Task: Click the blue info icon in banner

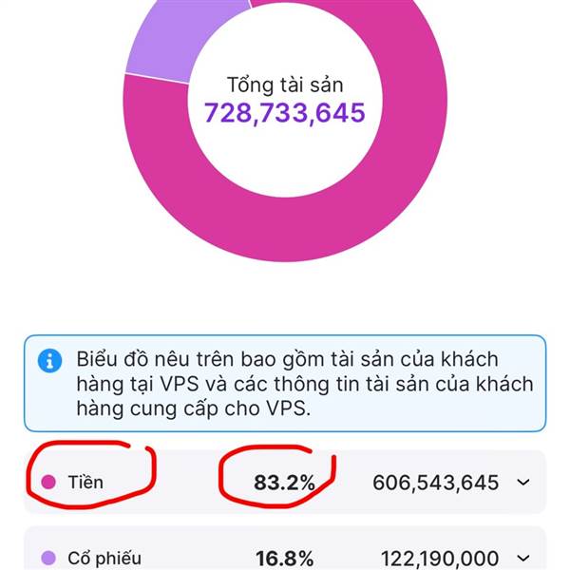Action: pos(47,362)
